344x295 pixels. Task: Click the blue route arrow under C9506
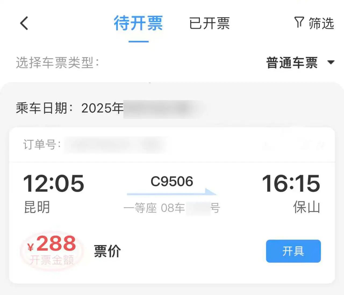click(171, 192)
